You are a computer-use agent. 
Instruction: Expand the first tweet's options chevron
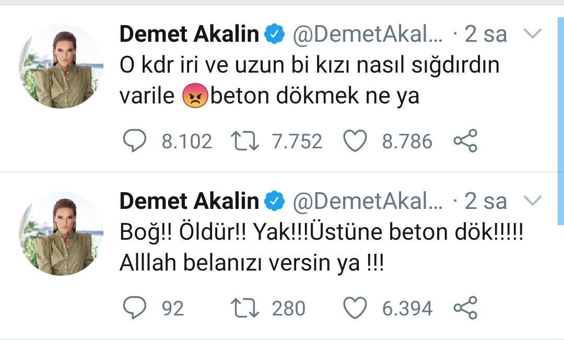click(533, 34)
